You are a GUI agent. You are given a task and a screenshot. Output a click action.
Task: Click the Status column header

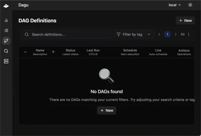pyautogui.click(x=70, y=50)
